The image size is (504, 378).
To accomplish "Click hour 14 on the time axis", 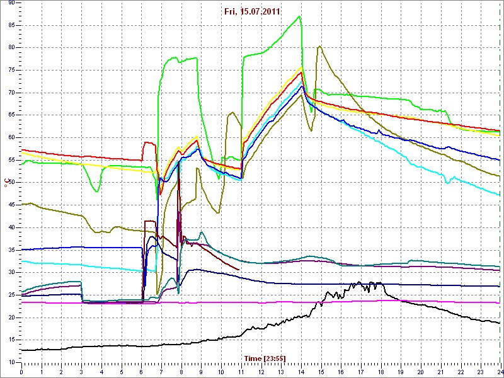I will coord(301,372).
